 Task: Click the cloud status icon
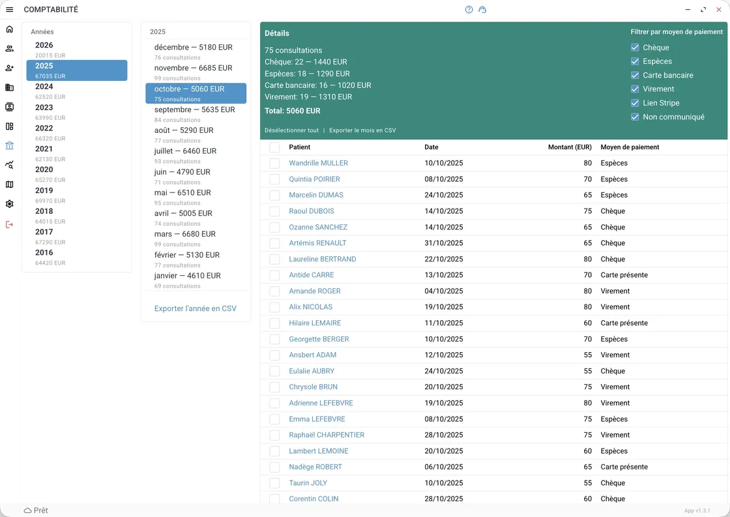pos(28,510)
